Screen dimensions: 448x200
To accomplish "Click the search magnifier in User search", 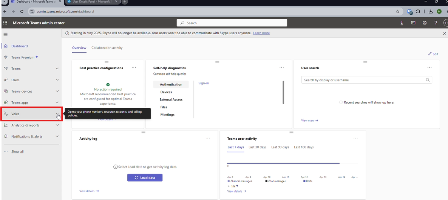I will pos(428,80).
